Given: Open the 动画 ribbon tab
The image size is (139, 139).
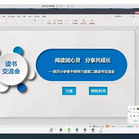Looking at the screenshot, I should 4,17.
